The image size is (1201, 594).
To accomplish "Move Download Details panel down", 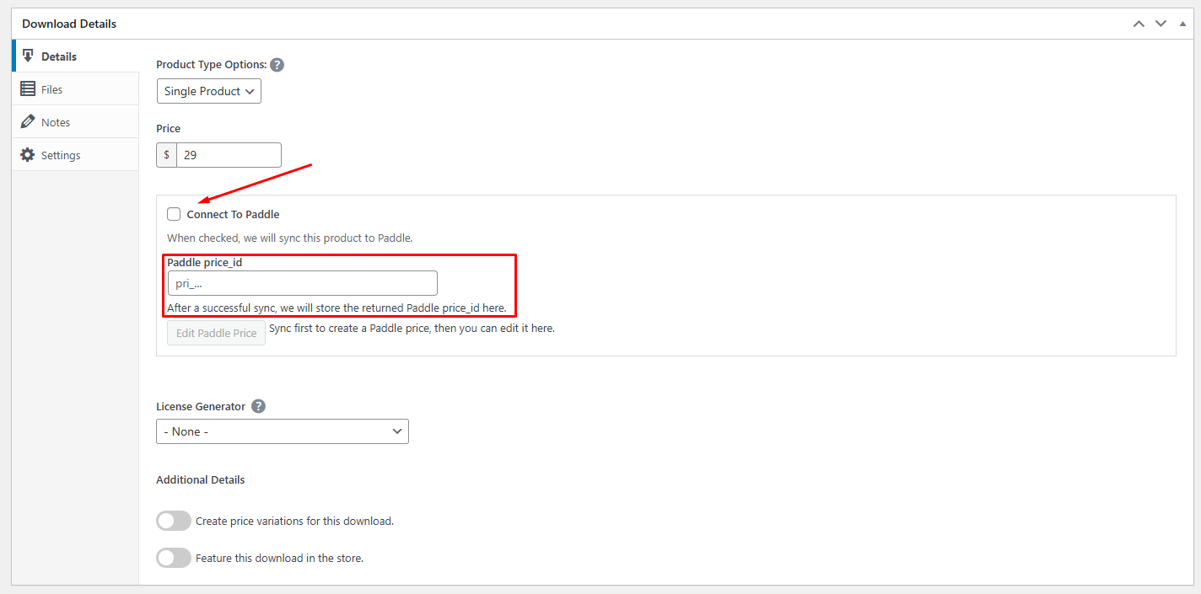I will click(x=1161, y=24).
